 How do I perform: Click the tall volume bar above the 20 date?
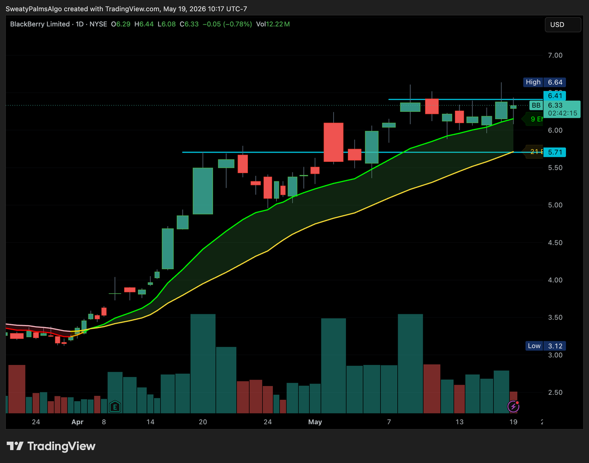(x=203, y=363)
